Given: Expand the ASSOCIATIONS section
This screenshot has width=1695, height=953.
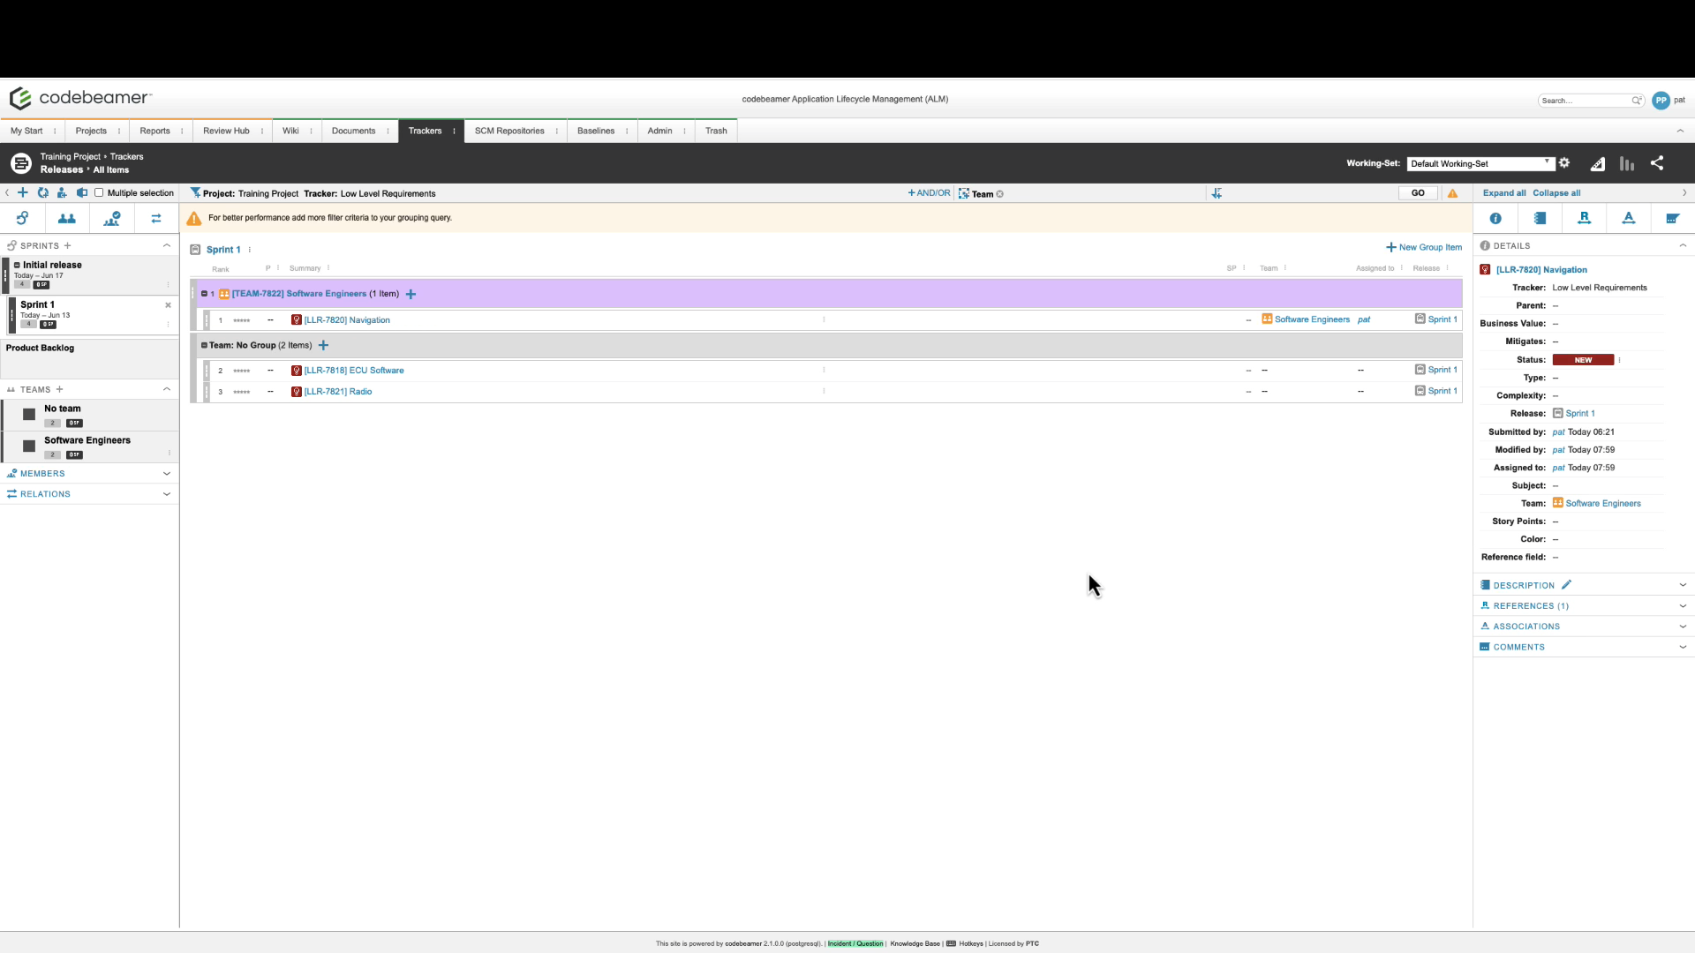Looking at the screenshot, I should (x=1683, y=627).
